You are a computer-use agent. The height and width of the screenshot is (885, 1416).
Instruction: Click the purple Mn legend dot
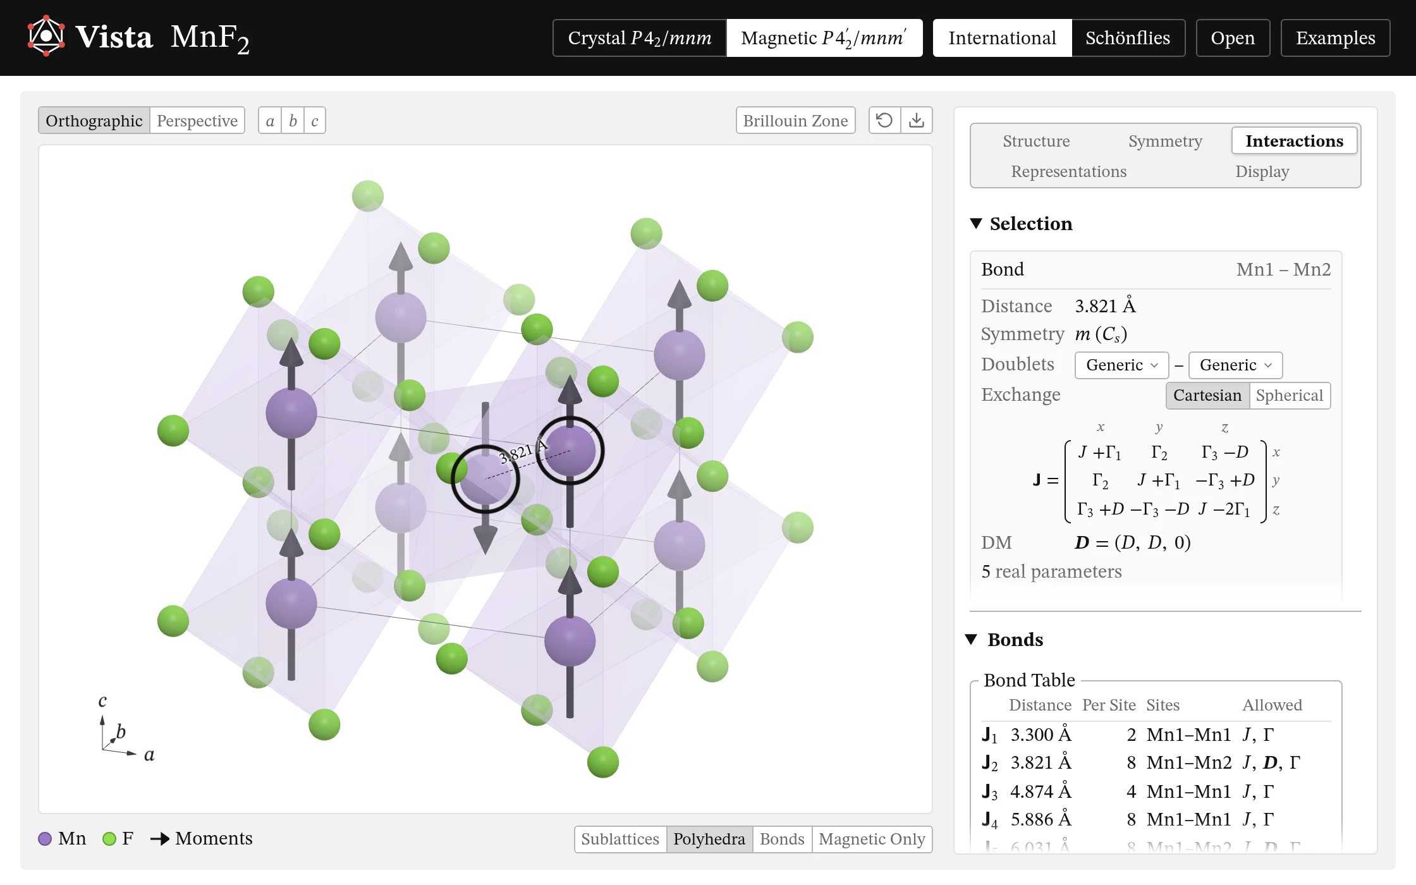(45, 839)
